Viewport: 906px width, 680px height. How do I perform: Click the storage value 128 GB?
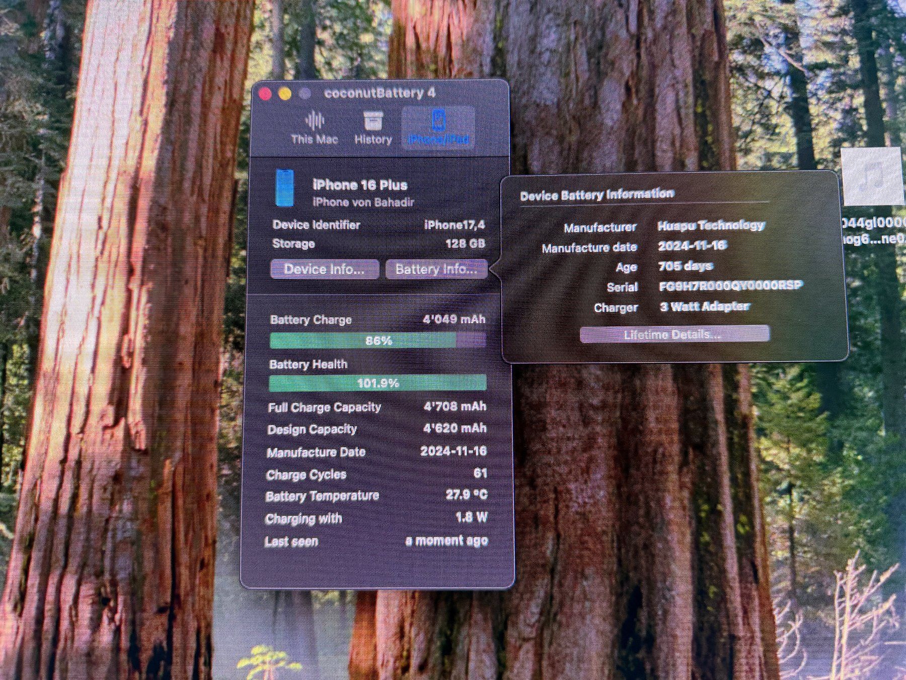pos(466,244)
